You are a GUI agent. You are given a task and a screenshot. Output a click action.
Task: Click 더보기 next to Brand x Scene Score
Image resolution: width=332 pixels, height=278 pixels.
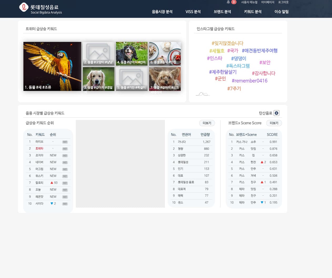click(274, 123)
